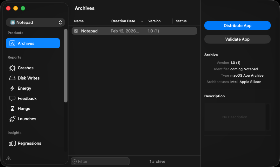This screenshot has width=280, height=167.
Task: Click the Launches rocket icon
Action: click(x=12, y=119)
